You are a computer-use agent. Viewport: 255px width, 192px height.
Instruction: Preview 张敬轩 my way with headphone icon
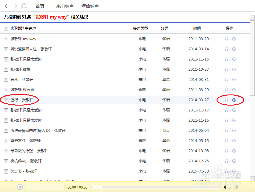click(226, 39)
